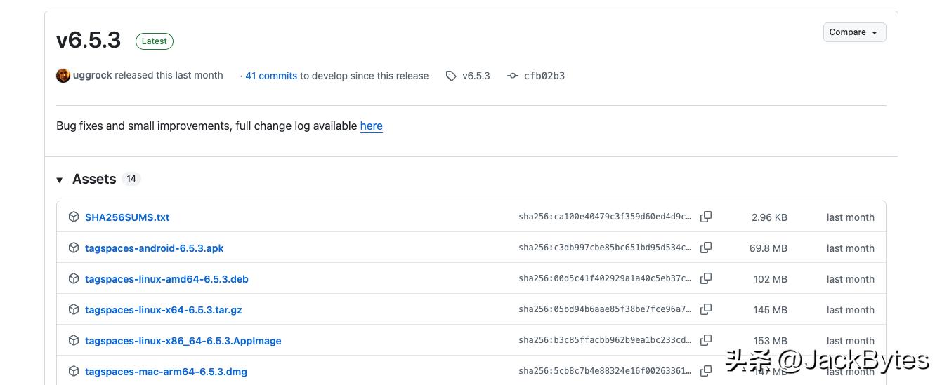Download tagspaces-mac-arm64-6.5.3.dmg
This screenshot has width=942, height=385.
(166, 372)
